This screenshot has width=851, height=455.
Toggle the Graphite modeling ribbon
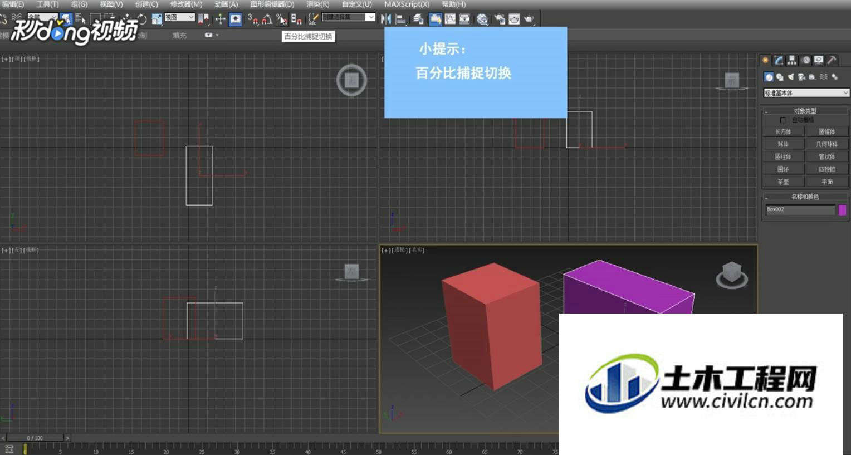[436, 19]
